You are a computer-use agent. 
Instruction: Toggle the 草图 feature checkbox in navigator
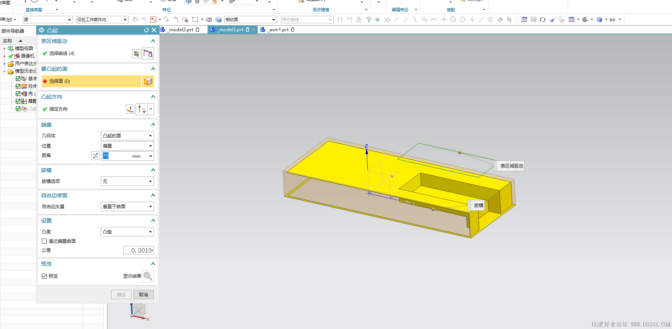click(x=18, y=101)
